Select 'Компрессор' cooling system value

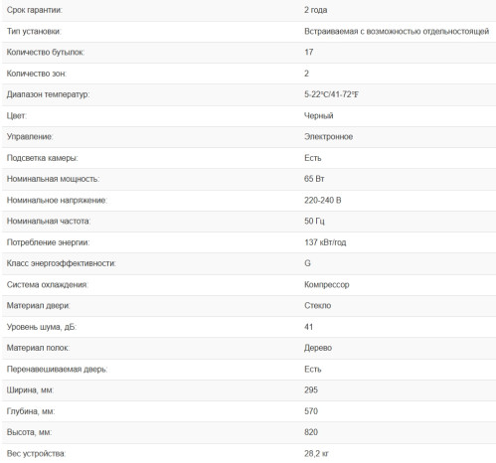327,284
